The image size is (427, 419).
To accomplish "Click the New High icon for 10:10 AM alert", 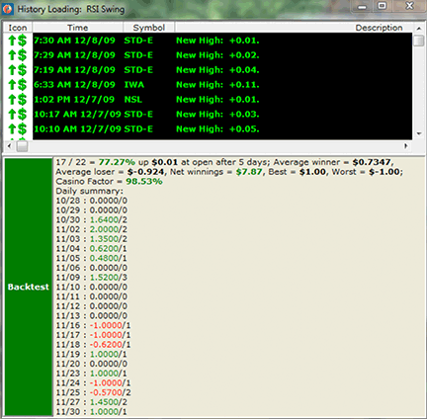I will pyautogui.click(x=18, y=129).
